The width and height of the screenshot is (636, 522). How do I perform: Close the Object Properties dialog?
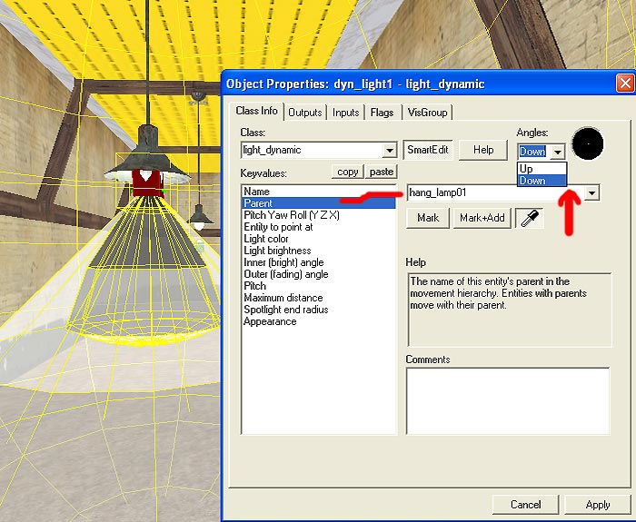click(624, 84)
